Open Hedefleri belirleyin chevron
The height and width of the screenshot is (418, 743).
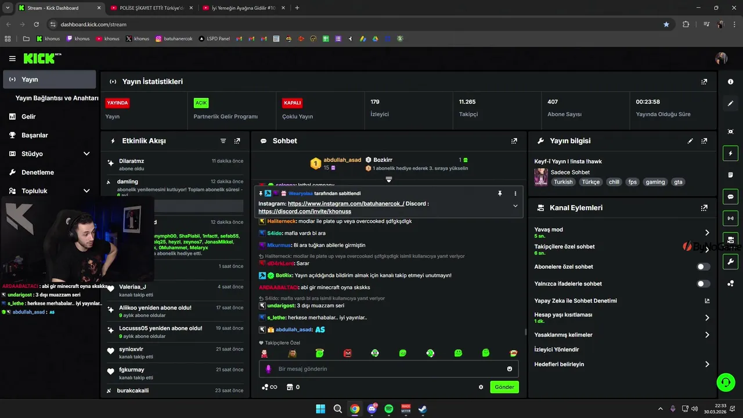pos(707,365)
